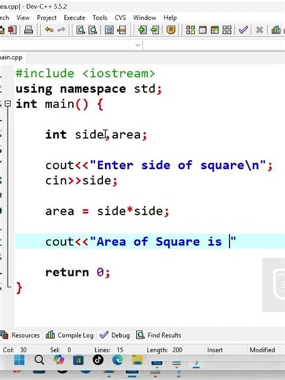Click the Redo arrow icon
Viewport: 285px width, 380px height.
click(61, 30)
